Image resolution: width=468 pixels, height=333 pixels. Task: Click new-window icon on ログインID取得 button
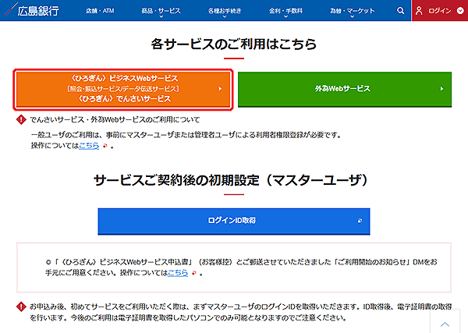(x=360, y=221)
